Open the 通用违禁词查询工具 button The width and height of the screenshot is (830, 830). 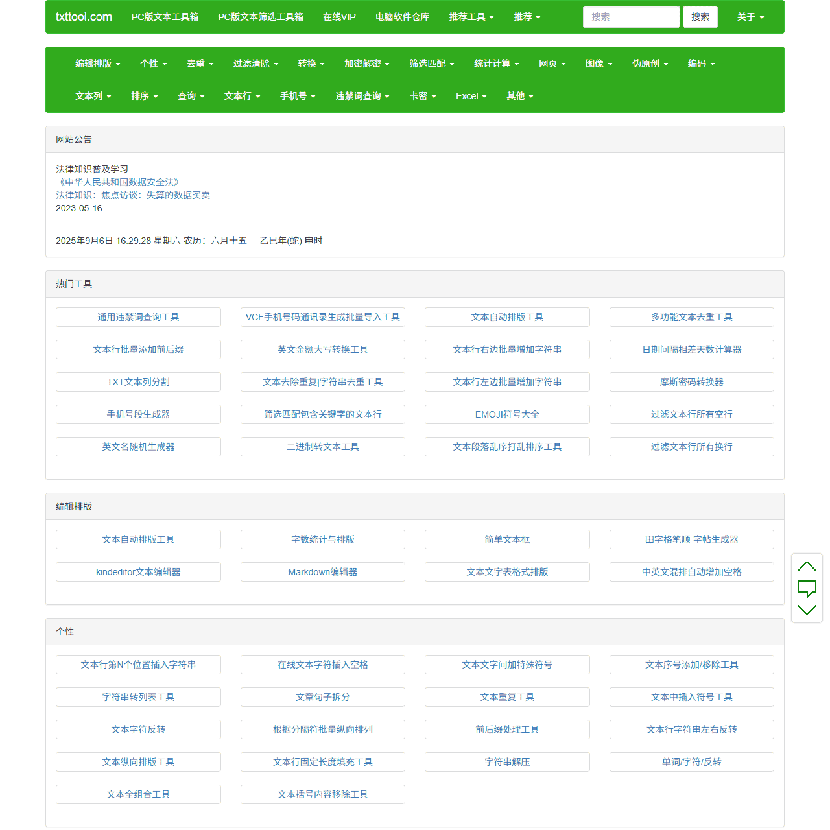coord(138,317)
